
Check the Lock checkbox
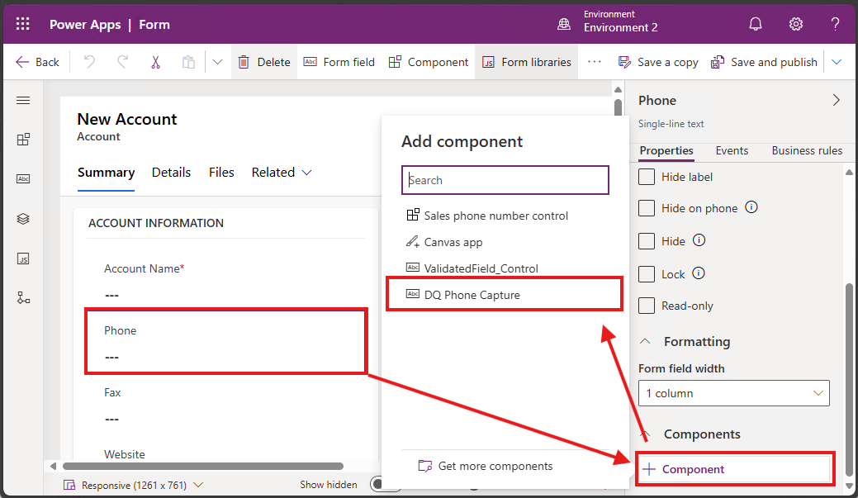point(647,273)
